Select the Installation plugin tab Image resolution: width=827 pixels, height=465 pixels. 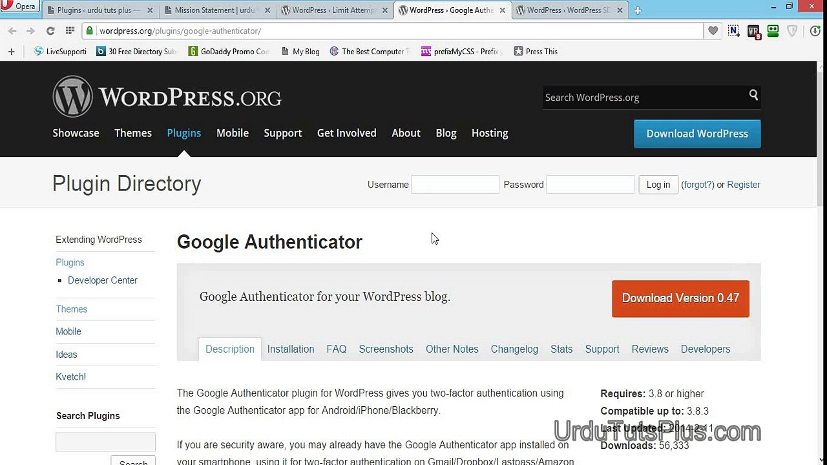tap(291, 349)
